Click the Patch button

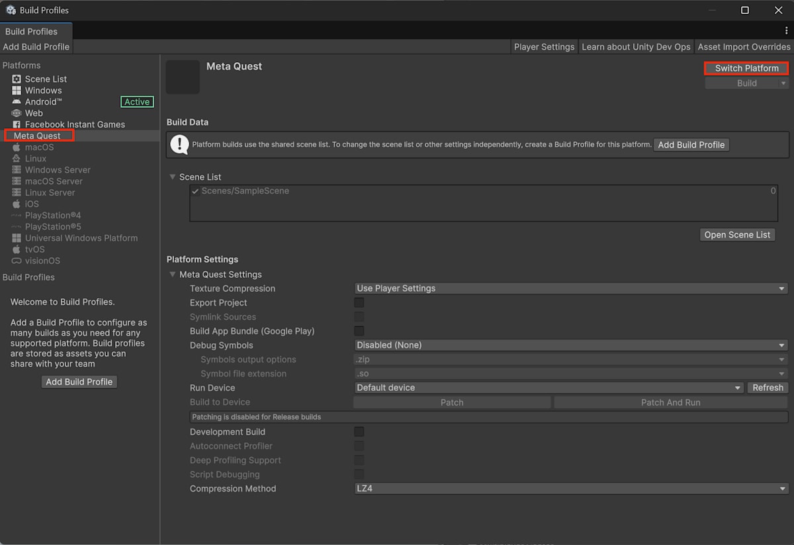pyautogui.click(x=452, y=402)
